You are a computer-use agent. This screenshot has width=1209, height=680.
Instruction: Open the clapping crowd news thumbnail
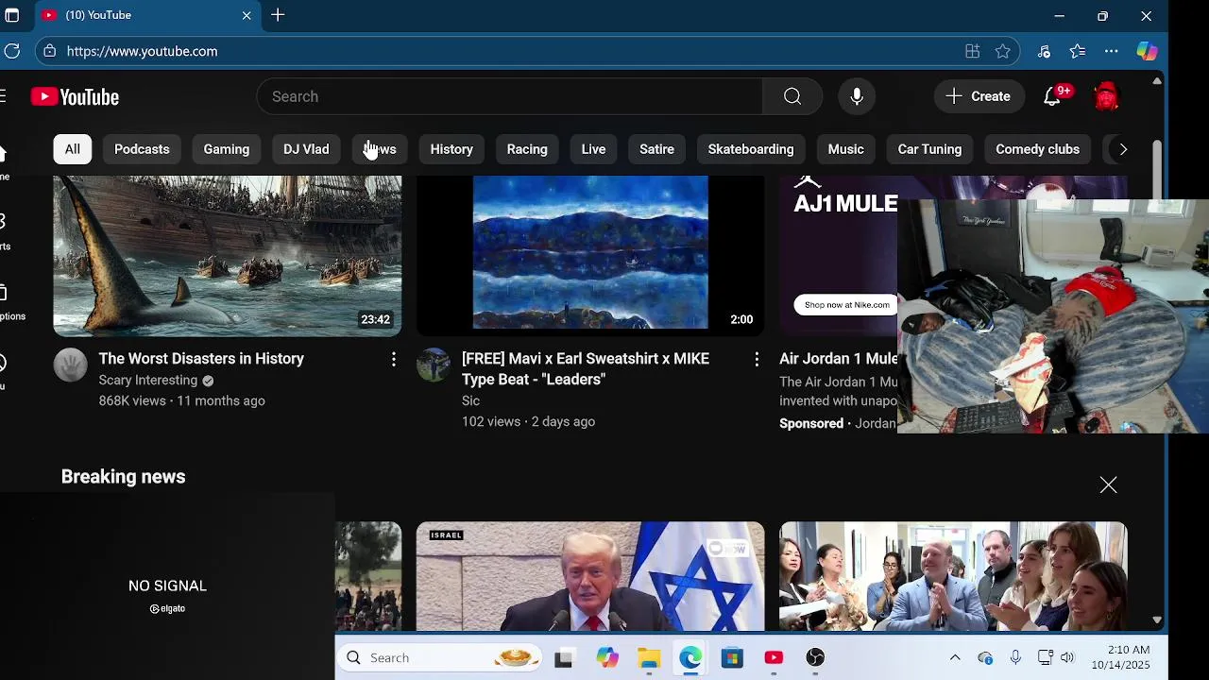(x=953, y=576)
